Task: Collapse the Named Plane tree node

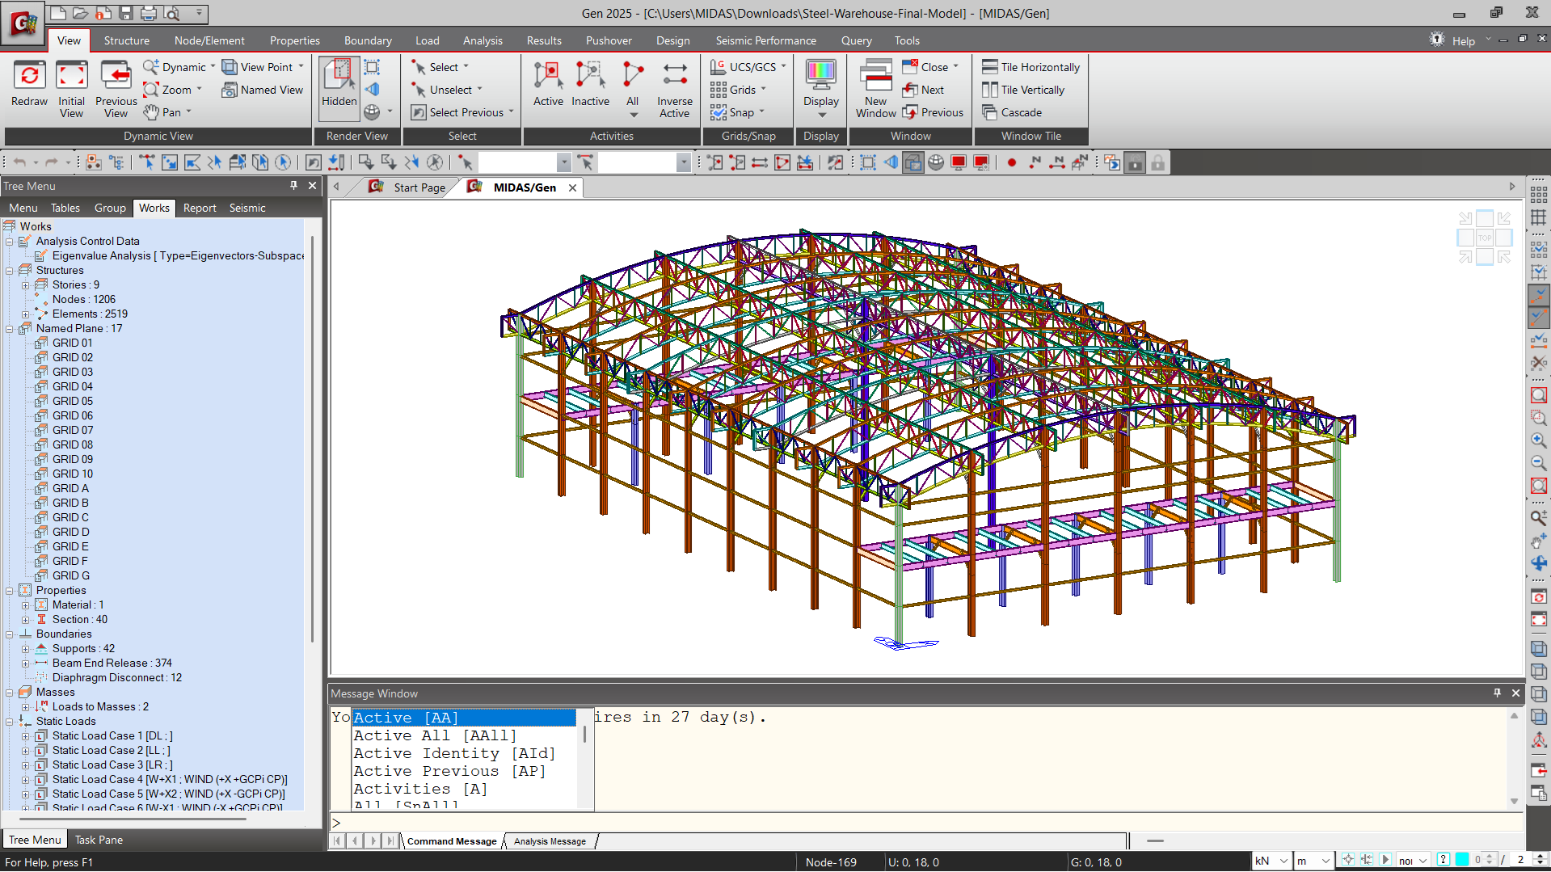Action: click(x=10, y=329)
